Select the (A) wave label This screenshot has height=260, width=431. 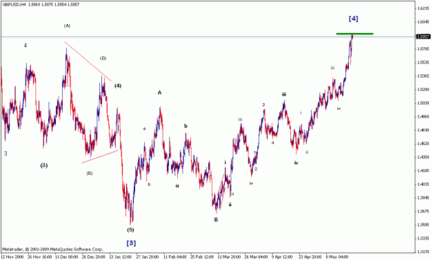[x=67, y=25]
